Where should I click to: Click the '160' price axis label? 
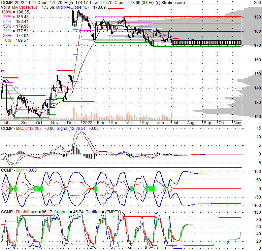point(257,60)
